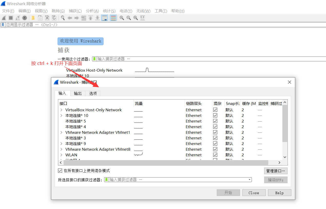This screenshot has height=209, width=326.
Task: Expand the WLAN interface row
Action: (61, 155)
